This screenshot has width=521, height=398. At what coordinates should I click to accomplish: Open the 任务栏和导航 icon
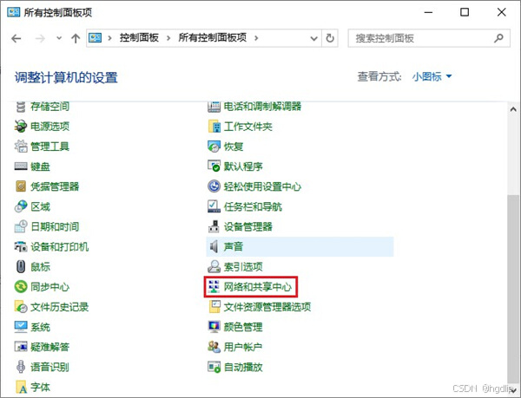[214, 206]
